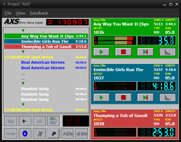Select Thumping a Tub of Gasoli row
The width and height of the screenshot is (181, 142).
[46, 46]
